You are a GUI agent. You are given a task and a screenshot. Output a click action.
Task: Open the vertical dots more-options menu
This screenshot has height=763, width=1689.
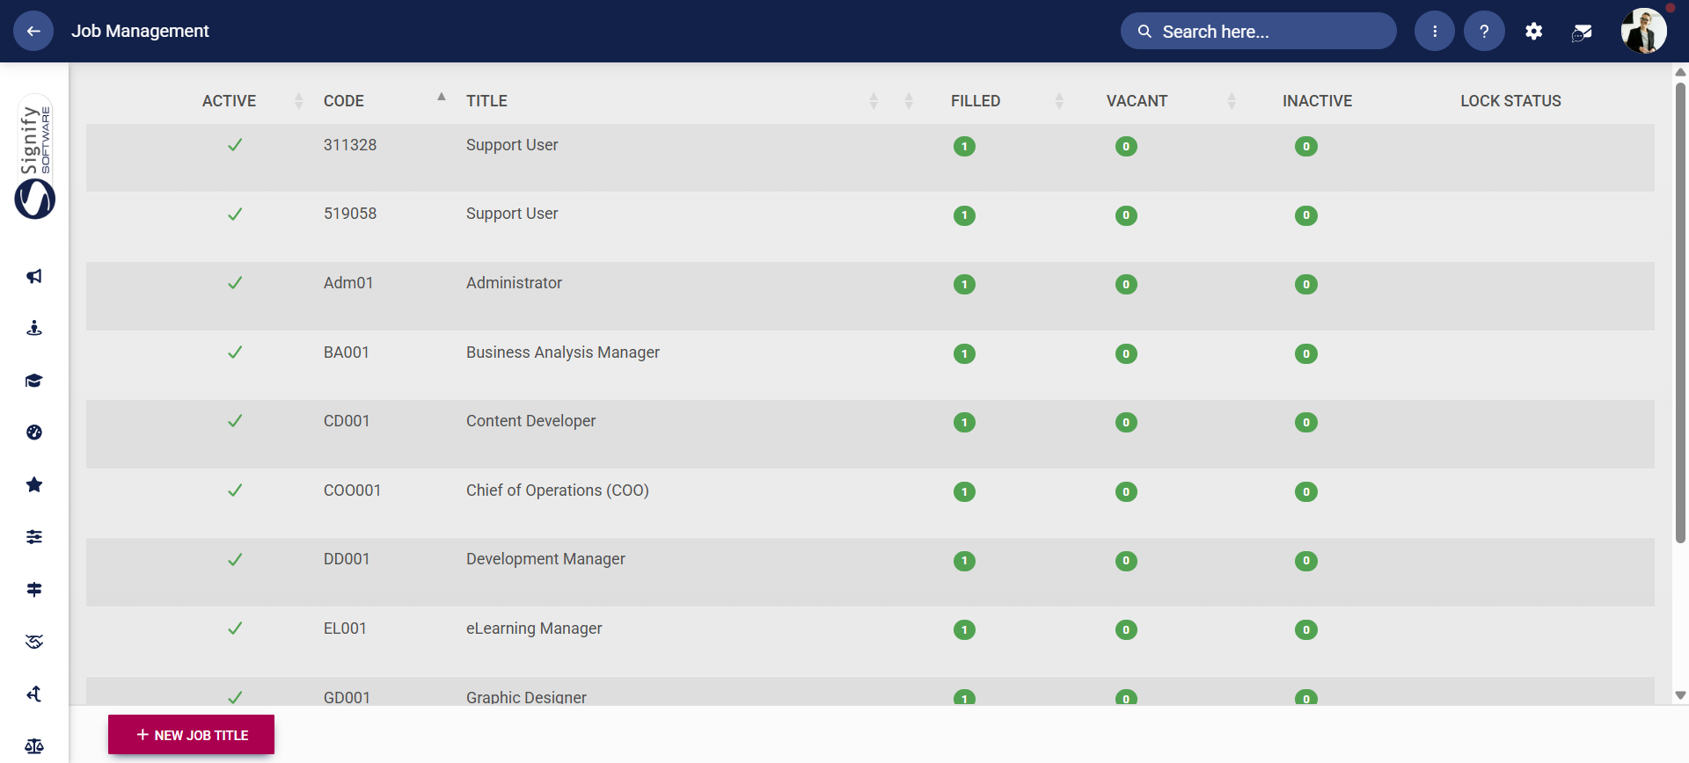click(x=1435, y=32)
